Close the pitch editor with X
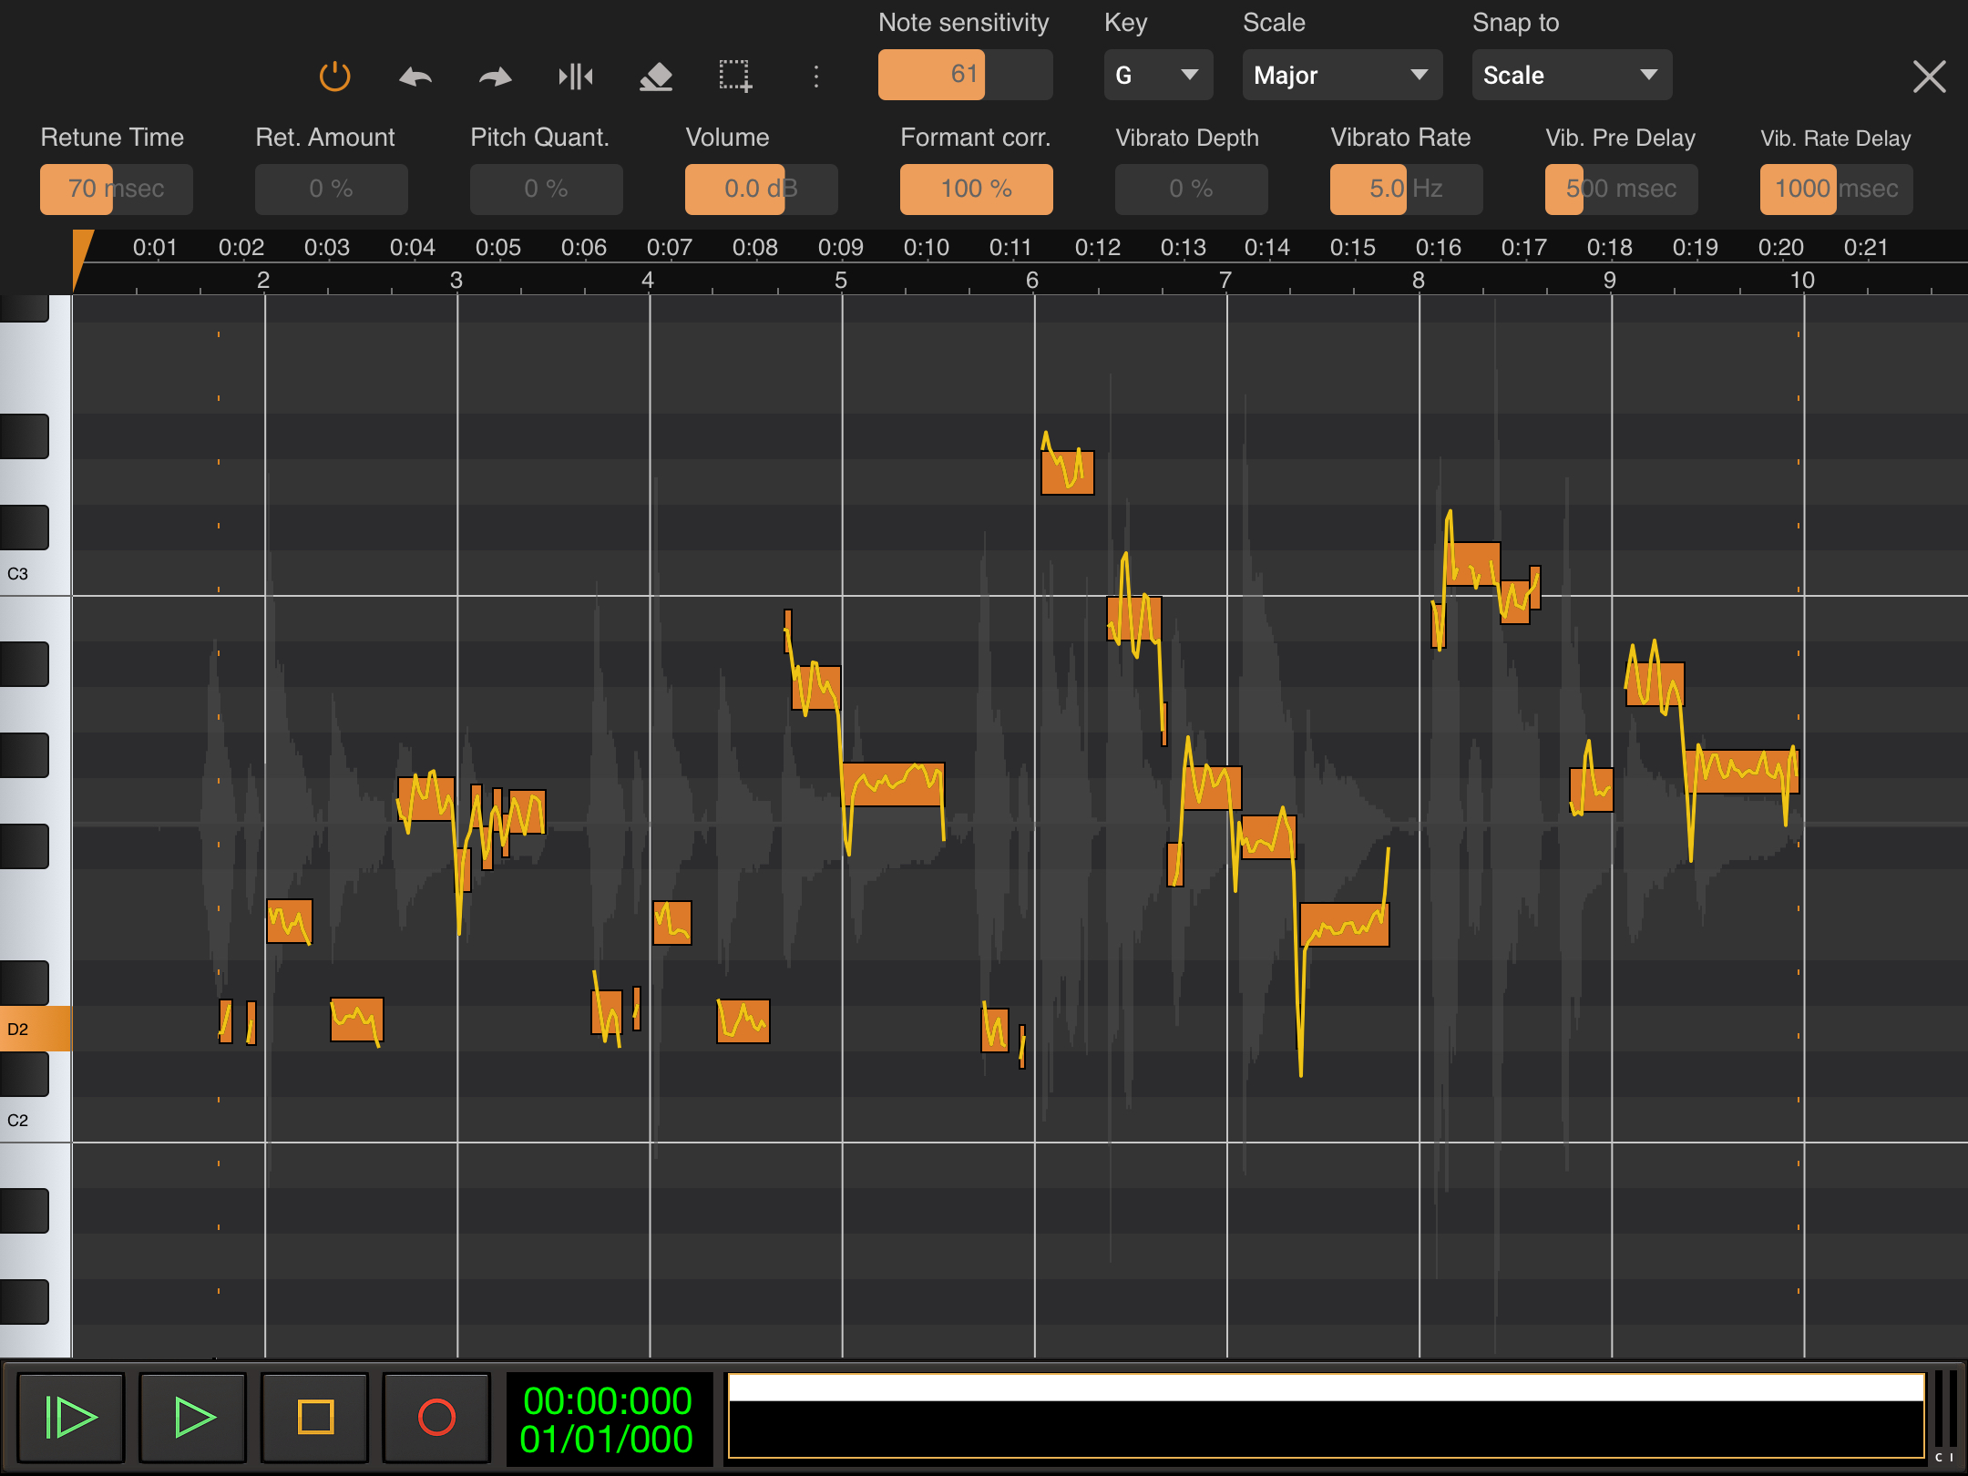 [1929, 77]
